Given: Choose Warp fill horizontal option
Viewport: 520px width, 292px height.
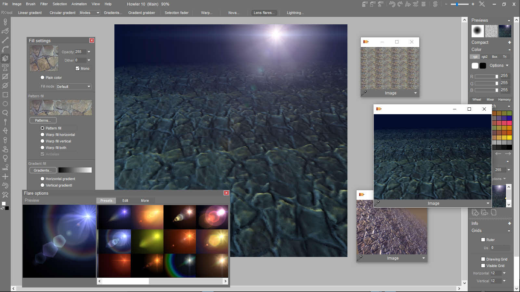Looking at the screenshot, I should pos(42,135).
